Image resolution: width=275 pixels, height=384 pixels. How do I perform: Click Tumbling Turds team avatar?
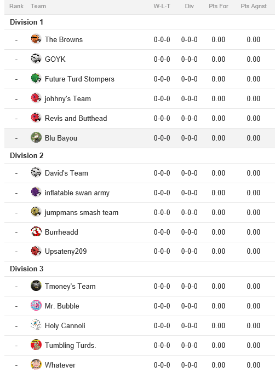[x=36, y=345]
